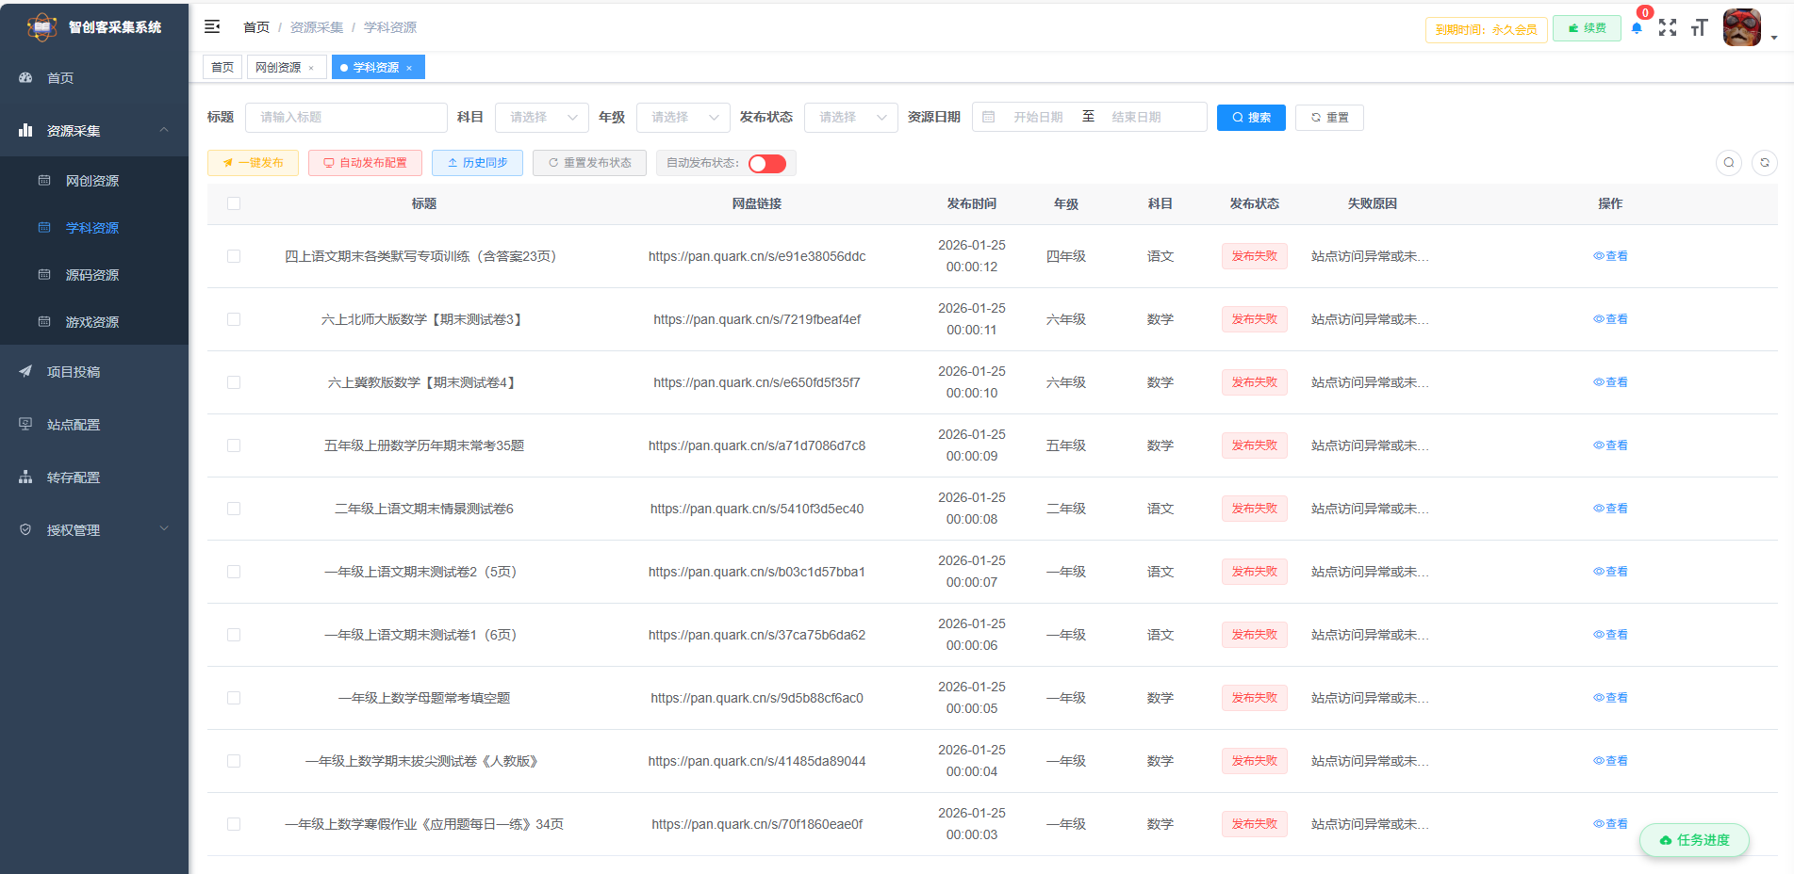Switch to the 网创资源 tab
Screen dimensions: 1794x874
pos(280,67)
